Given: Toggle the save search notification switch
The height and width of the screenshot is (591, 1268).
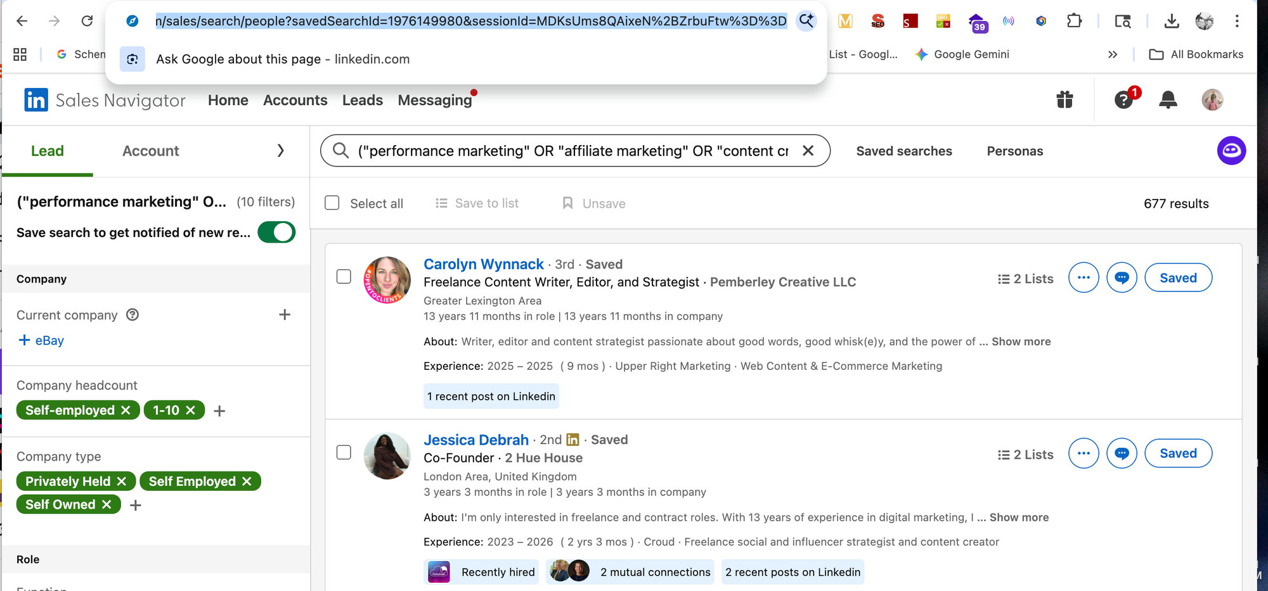Looking at the screenshot, I should pyautogui.click(x=276, y=232).
